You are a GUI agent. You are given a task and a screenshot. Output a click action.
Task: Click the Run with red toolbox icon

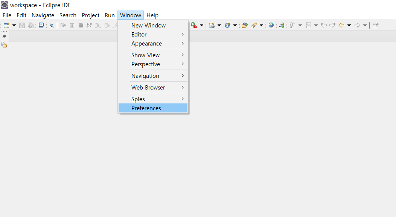click(194, 25)
